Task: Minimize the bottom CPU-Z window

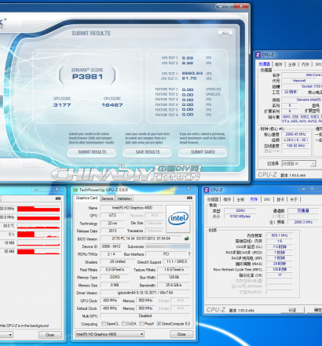Action: point(304,188)
